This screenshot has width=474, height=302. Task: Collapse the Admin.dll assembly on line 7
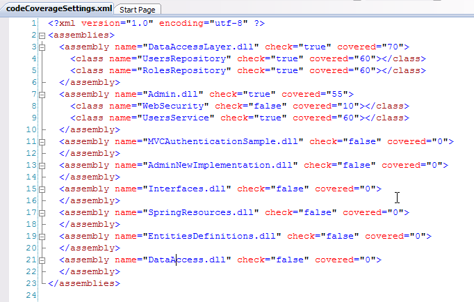tap(42, 95)
